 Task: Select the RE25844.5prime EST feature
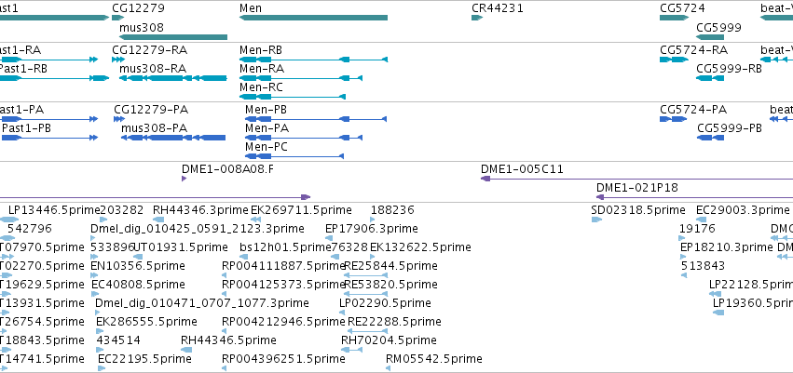[365, 275]
